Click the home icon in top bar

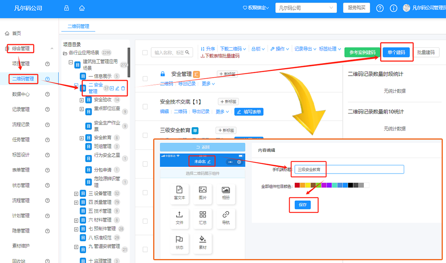82,8
